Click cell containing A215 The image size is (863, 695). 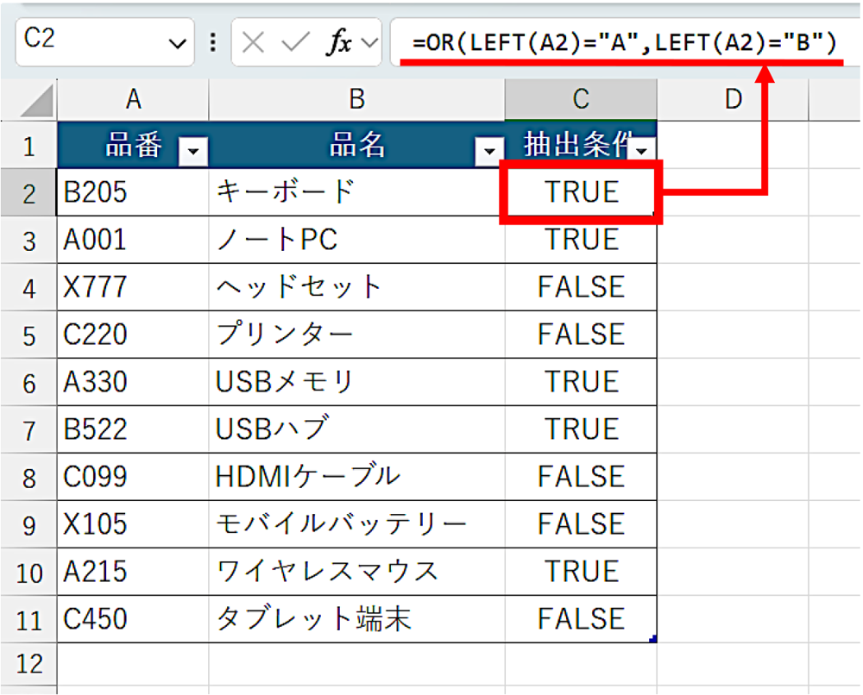click(133, 572)
